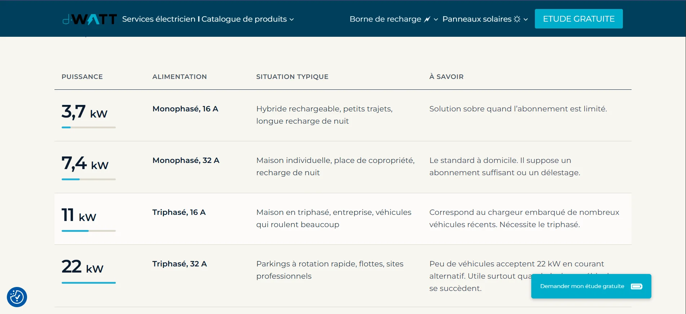
Task: Click the battery icon in floating button
Action: [637, 286]
